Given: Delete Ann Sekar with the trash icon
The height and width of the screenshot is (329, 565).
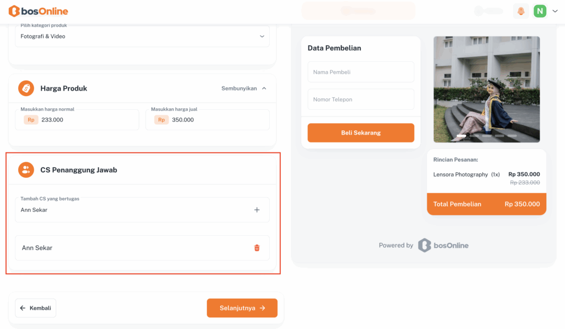Looking at the screenshot, I should coord(257,248).
